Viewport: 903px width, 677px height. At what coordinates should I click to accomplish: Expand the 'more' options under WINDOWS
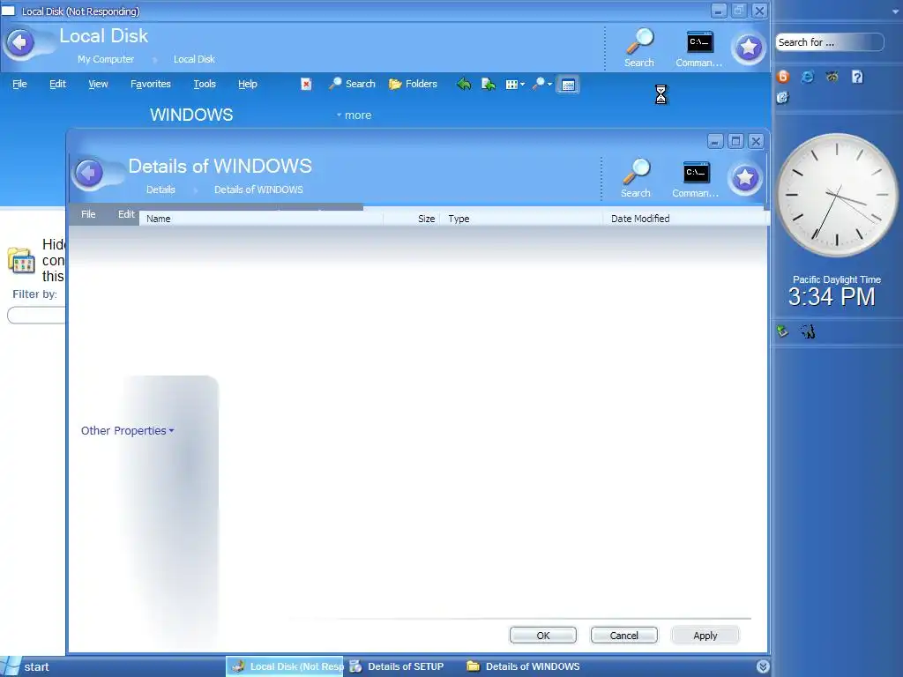coord(354,115)
